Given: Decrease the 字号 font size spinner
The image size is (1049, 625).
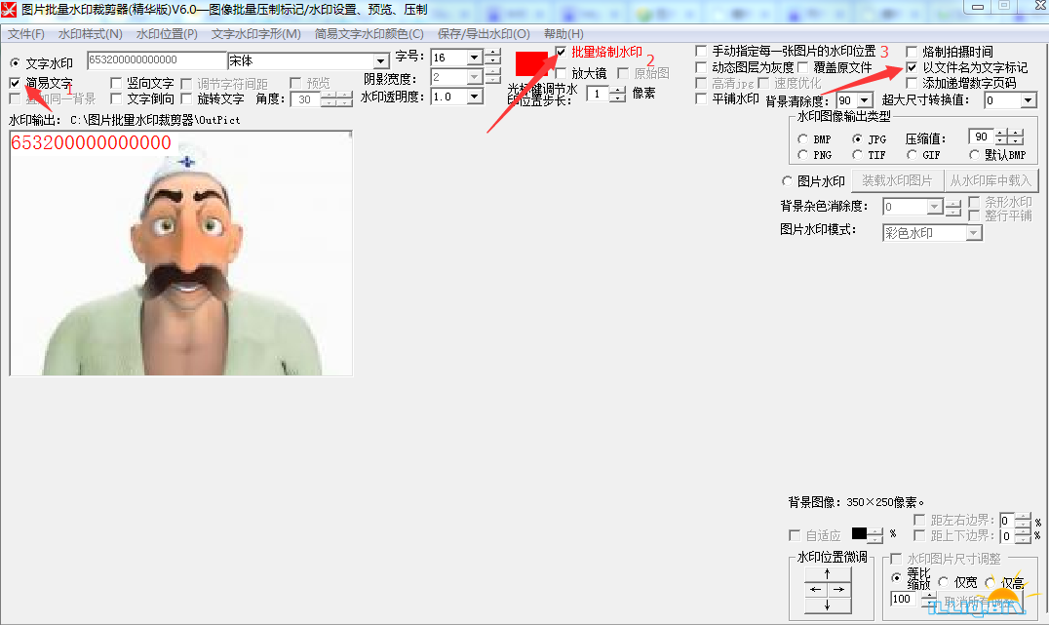Looking at the screenshot, I should 492,61.
